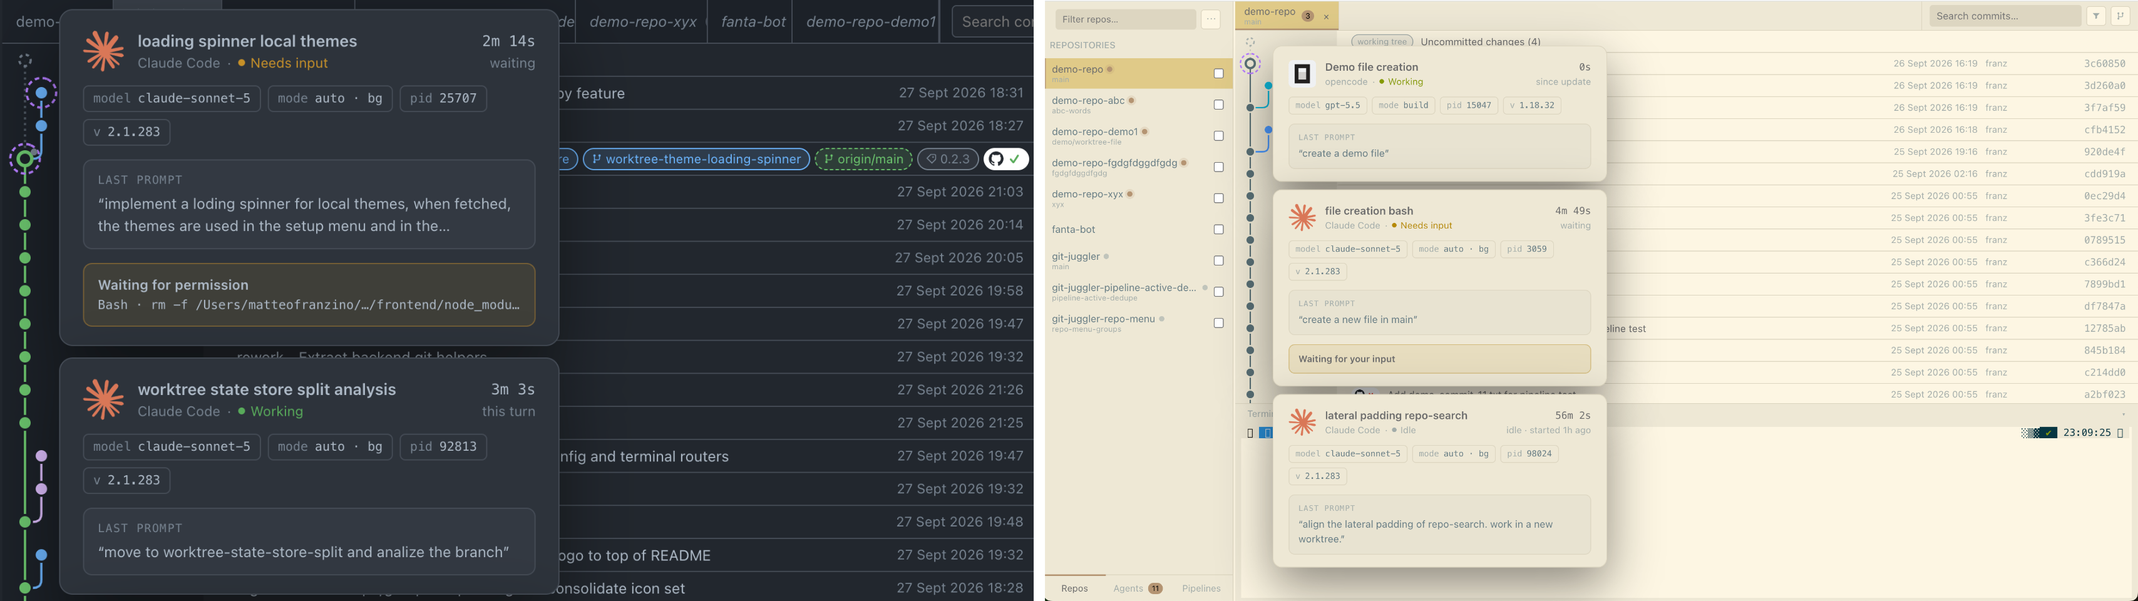Image resolution: width=2138 pixels, height=601 pixels.
Task: Click the worktree-theme-loading-spinner branch label
Action: [x=696, y=160]
